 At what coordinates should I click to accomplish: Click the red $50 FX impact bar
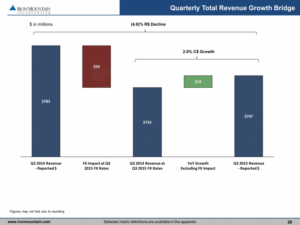tap(97, 66)
